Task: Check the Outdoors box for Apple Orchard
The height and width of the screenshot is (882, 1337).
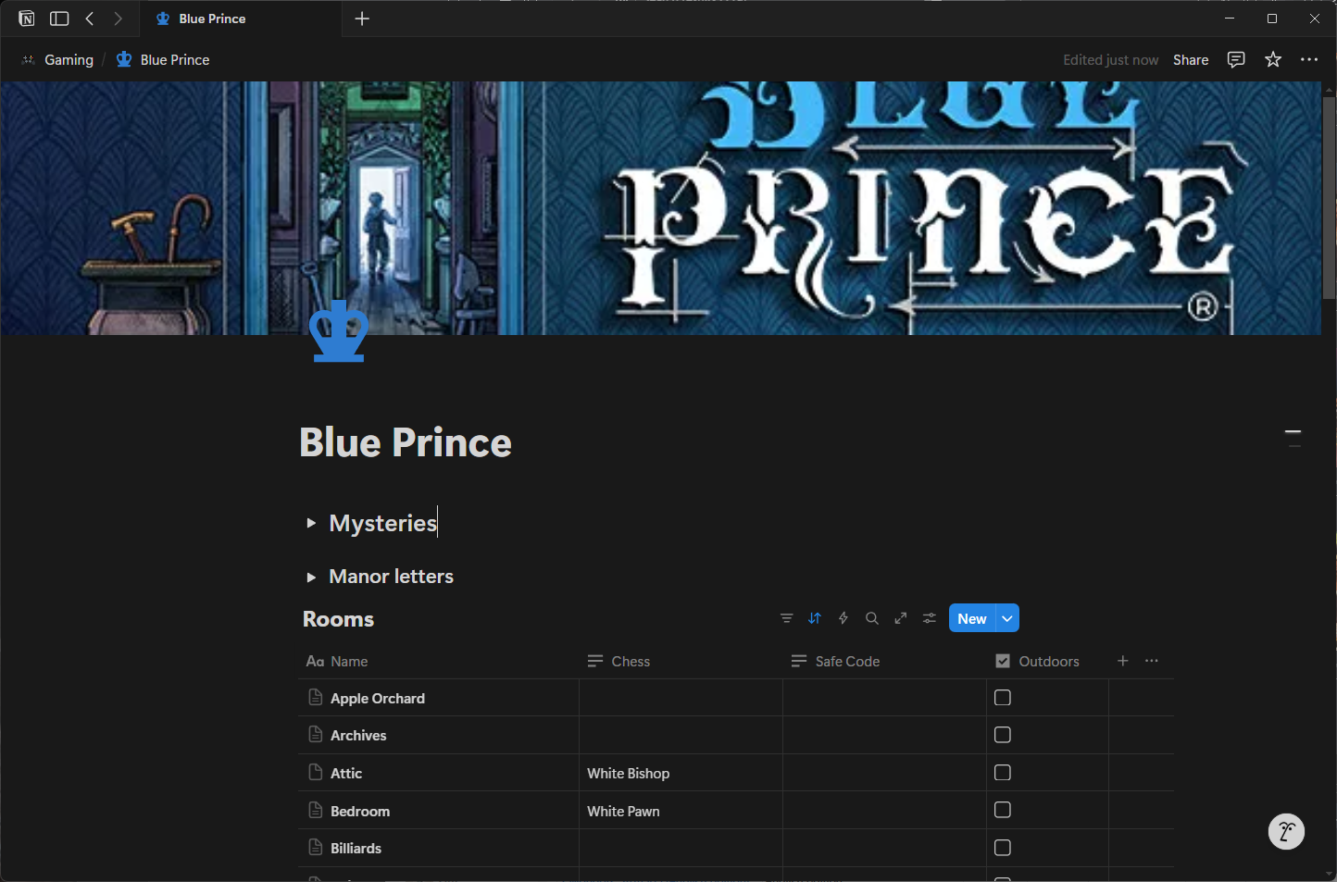Action: coord(1002,698)
